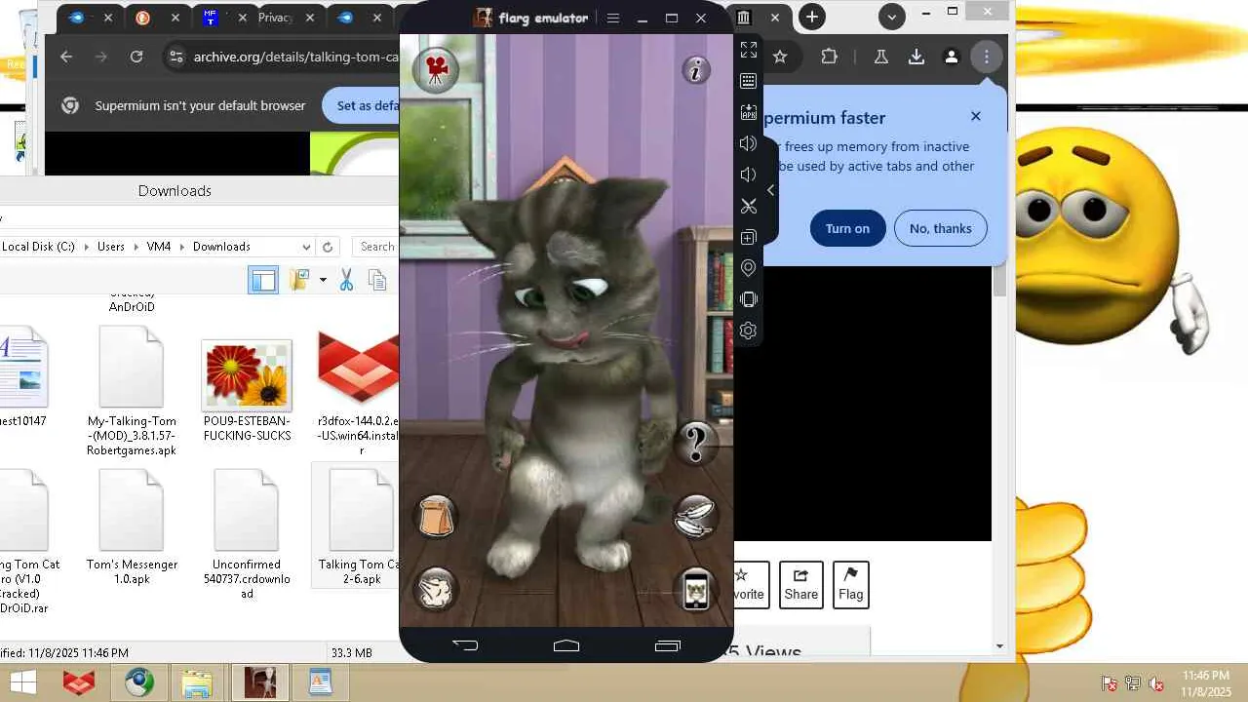The height and width of the screenshot is (702, 1248).
Task: Open the Windows Start button
Action: click(x=22, y=682)
